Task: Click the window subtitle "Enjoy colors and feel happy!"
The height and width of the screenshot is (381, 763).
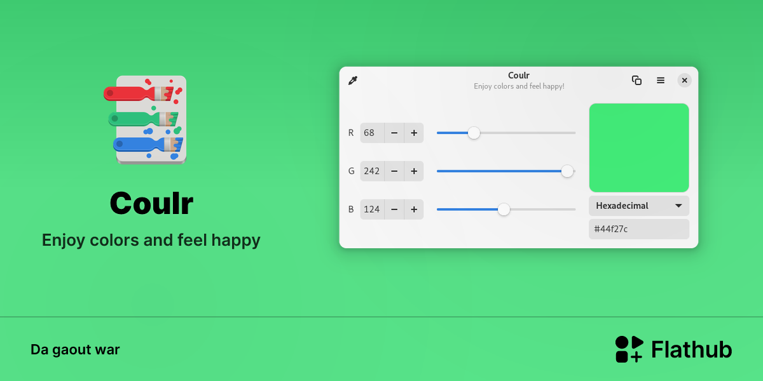Action: (x=519, y=86)
